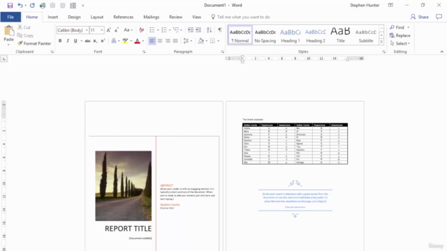Apply yellow Text Highlight Color
The width and height of the screenshot is (447, 251).
[126, 41]
